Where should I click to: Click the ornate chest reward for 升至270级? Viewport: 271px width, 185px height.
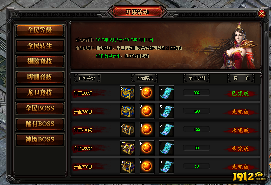pyautogui.click(x=127, y=166)
